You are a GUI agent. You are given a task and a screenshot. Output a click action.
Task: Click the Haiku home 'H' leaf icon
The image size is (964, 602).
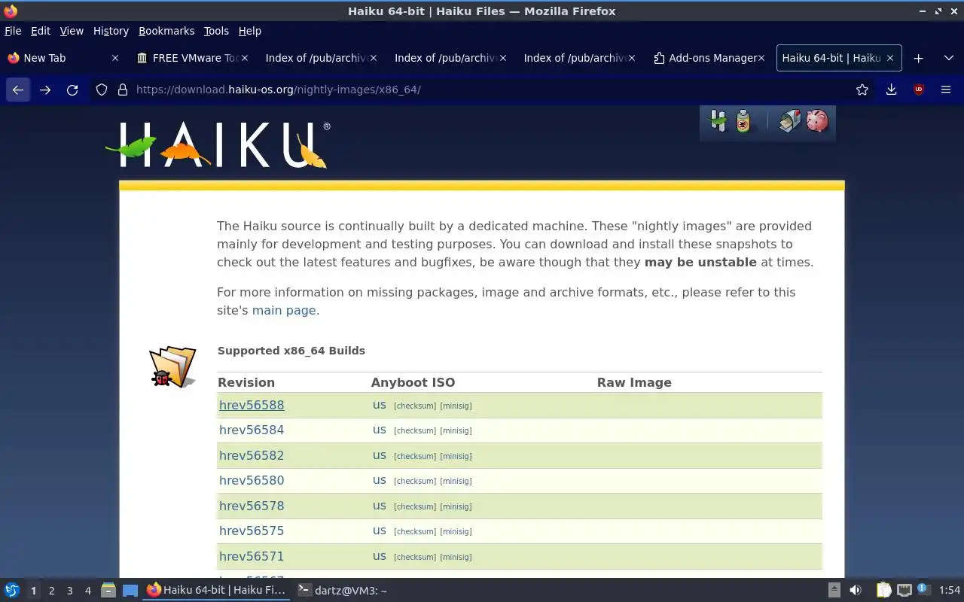tap(718, 121)
